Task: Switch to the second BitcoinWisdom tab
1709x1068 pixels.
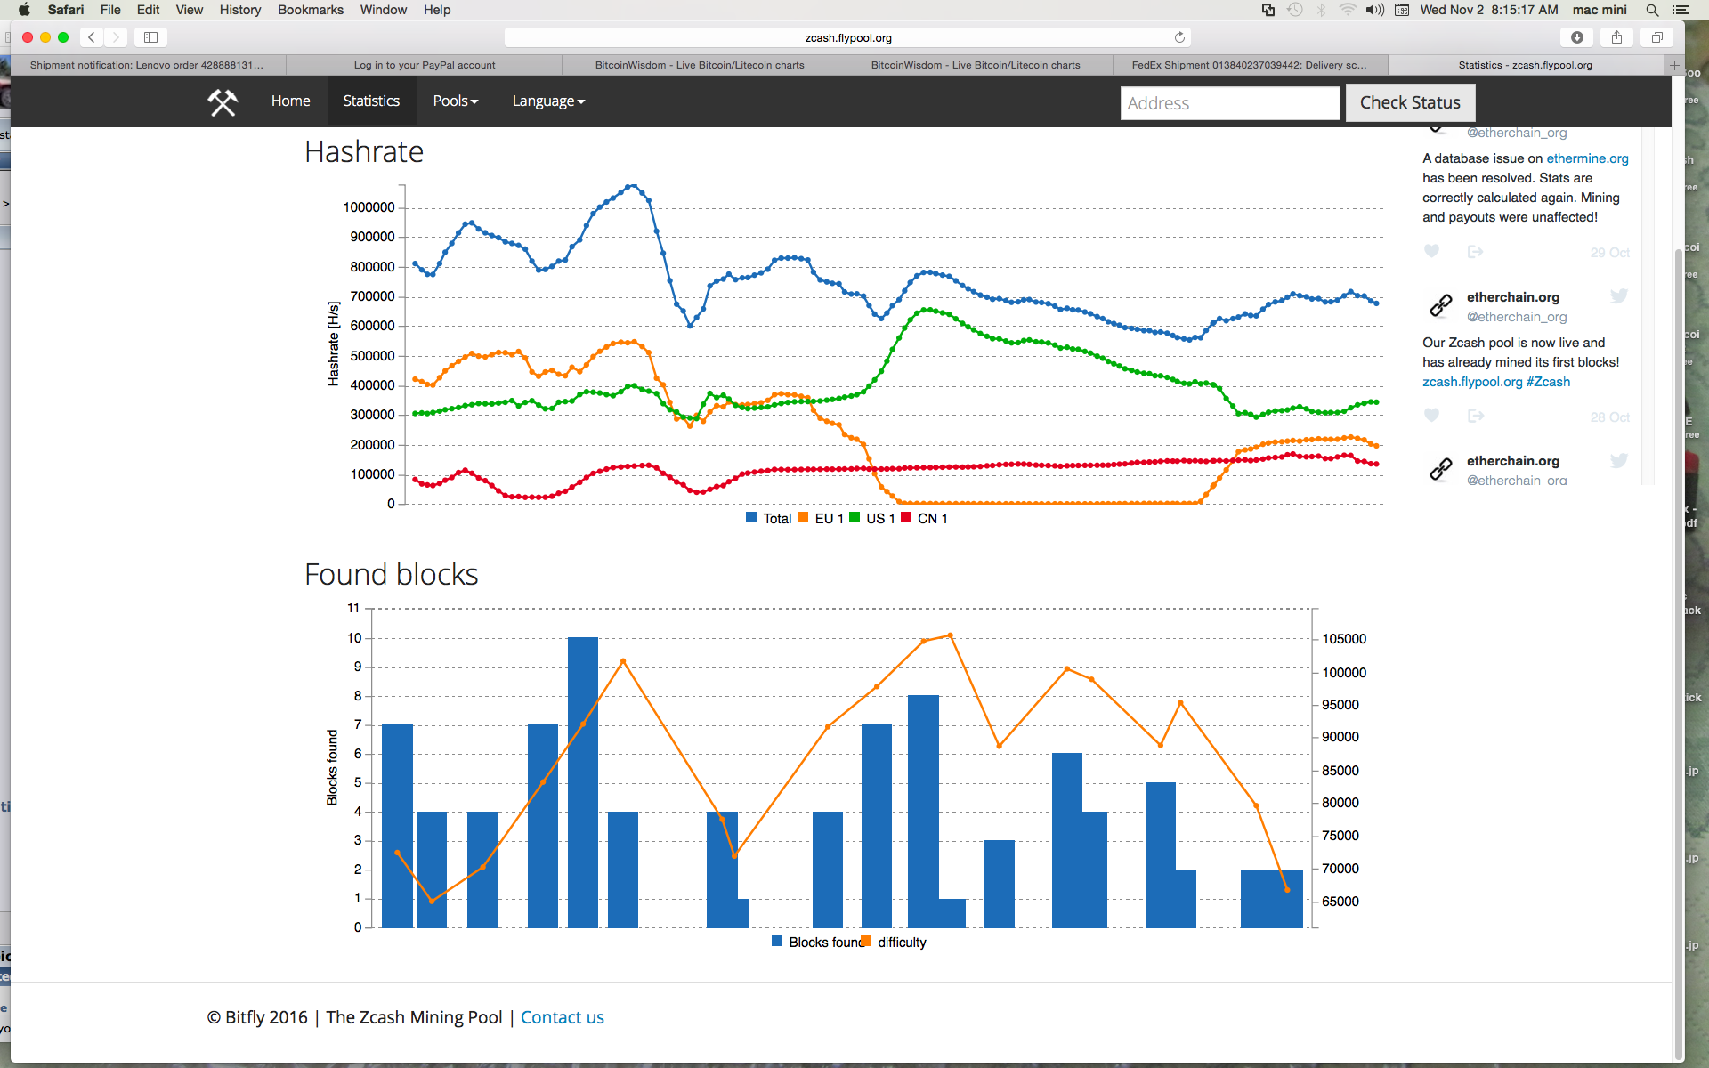Action: tap(976, 65)
